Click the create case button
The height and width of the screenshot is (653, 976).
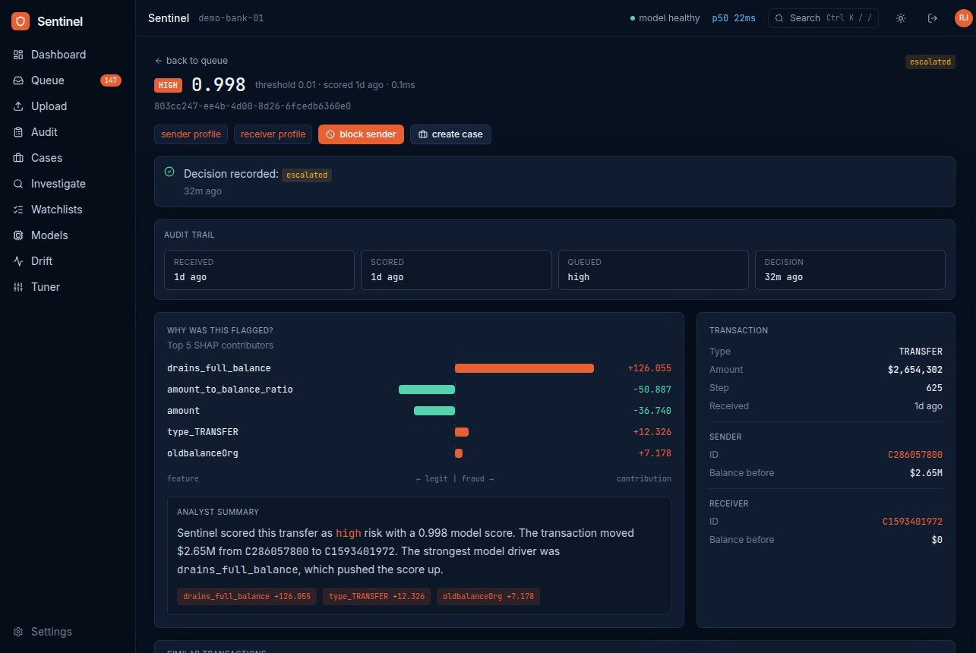[x=451, y=134]
